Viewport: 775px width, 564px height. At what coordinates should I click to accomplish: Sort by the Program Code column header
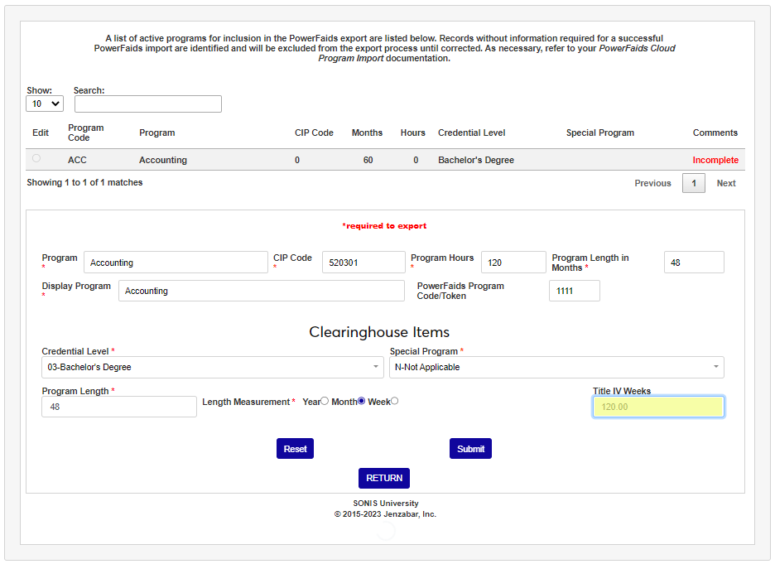(86, 133)
